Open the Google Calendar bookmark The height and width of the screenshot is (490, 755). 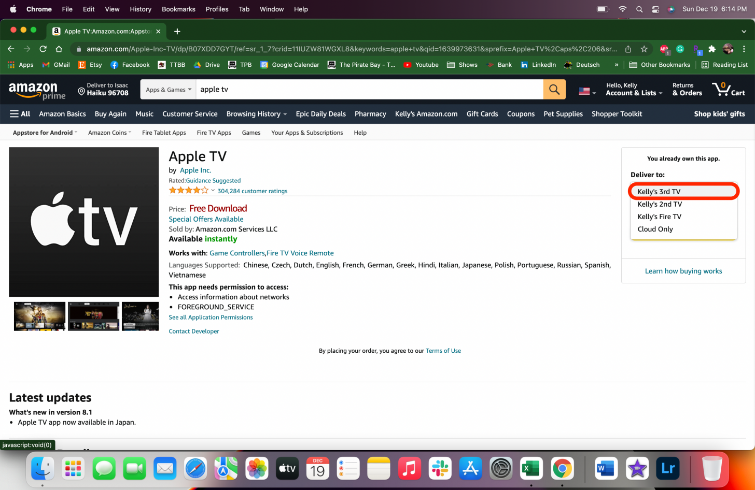(x=290, y=65)
